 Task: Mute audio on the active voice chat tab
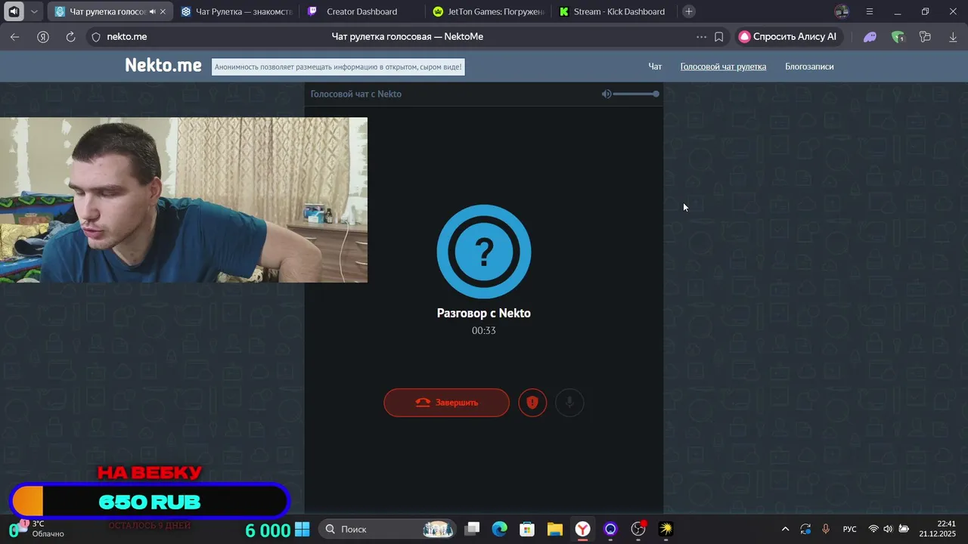point(153,11)
